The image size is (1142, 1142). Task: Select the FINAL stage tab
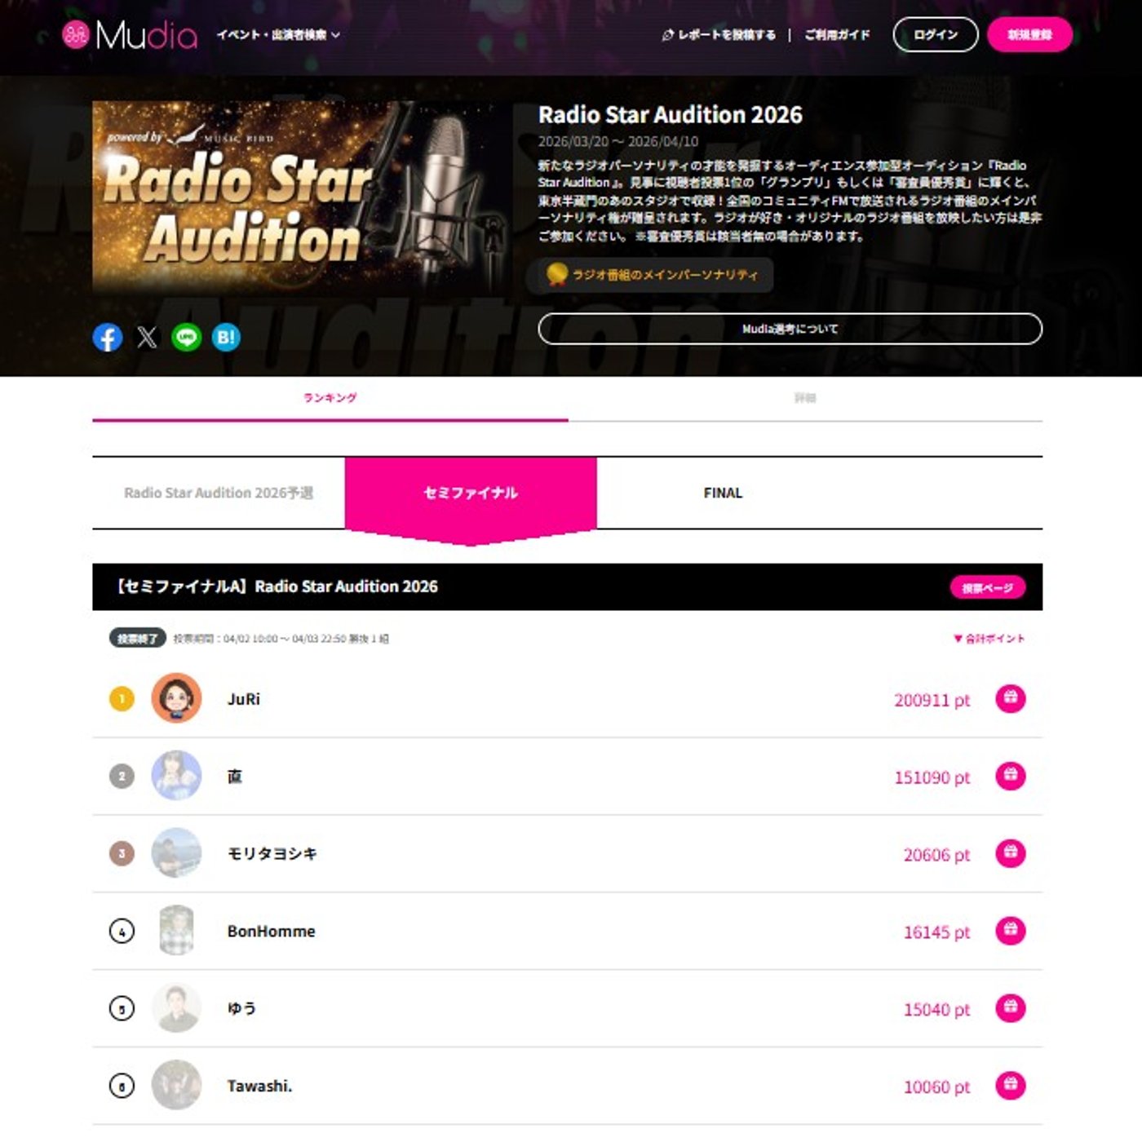[x=723, y=493]
